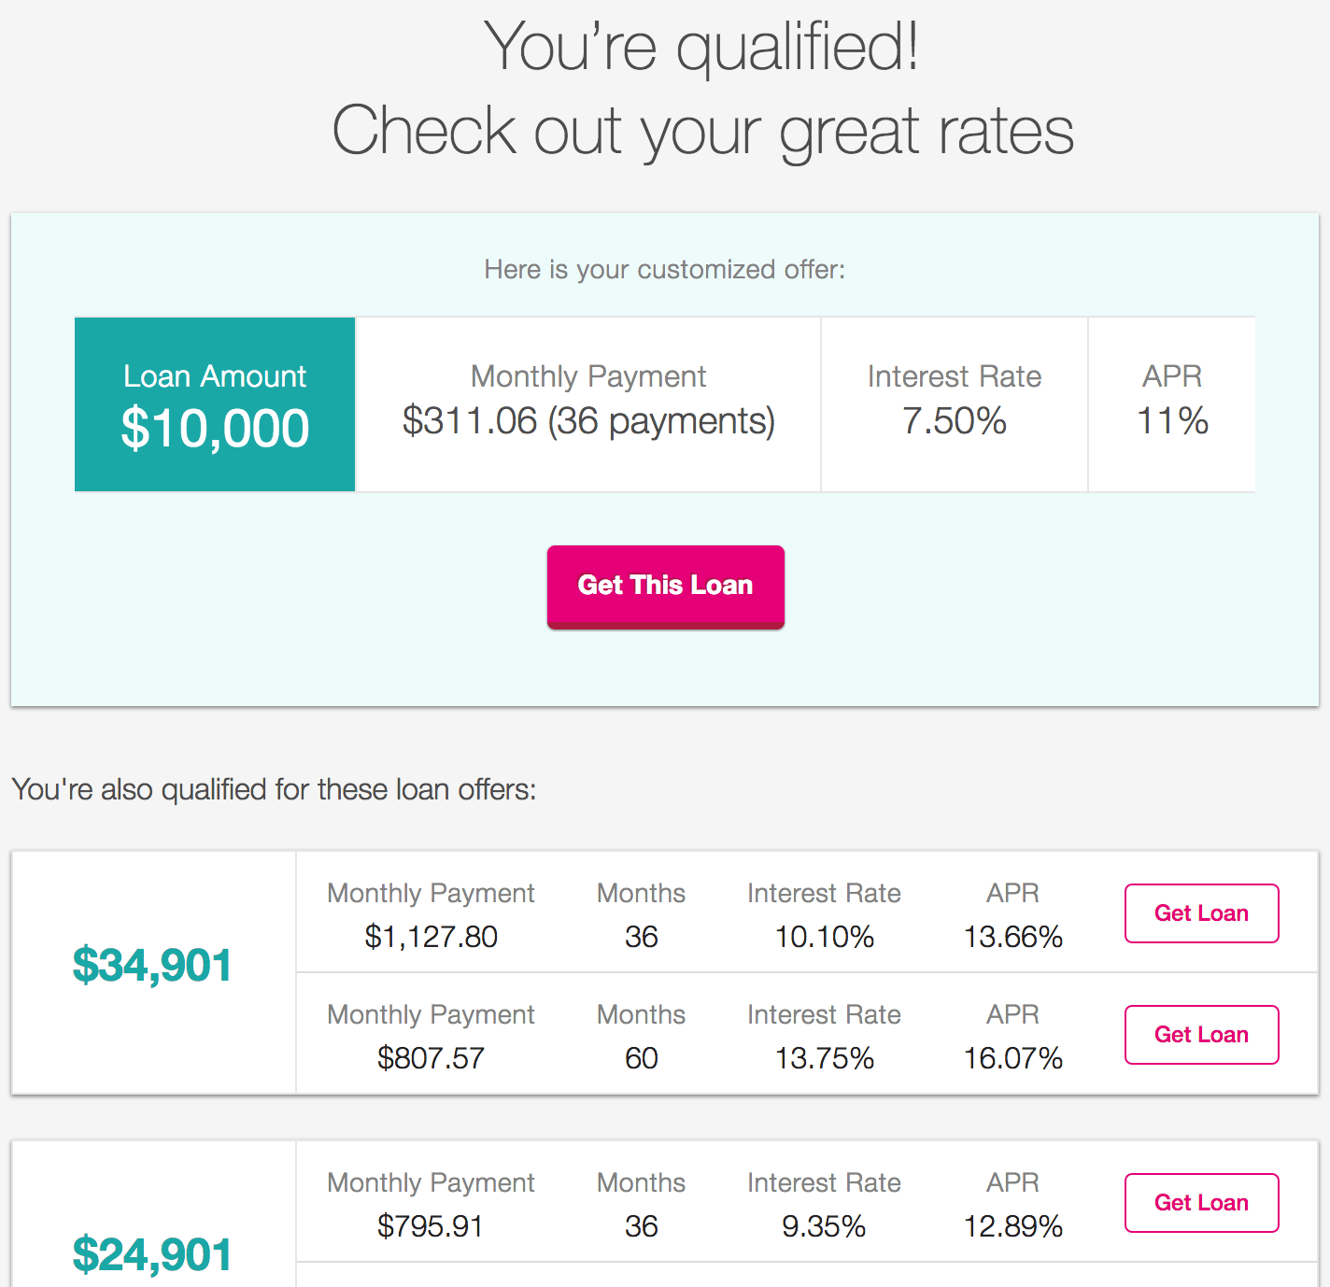Click the $807.57 monthly payment value
Viewport: 1330px width, 1287px height.
point(431,1058)
